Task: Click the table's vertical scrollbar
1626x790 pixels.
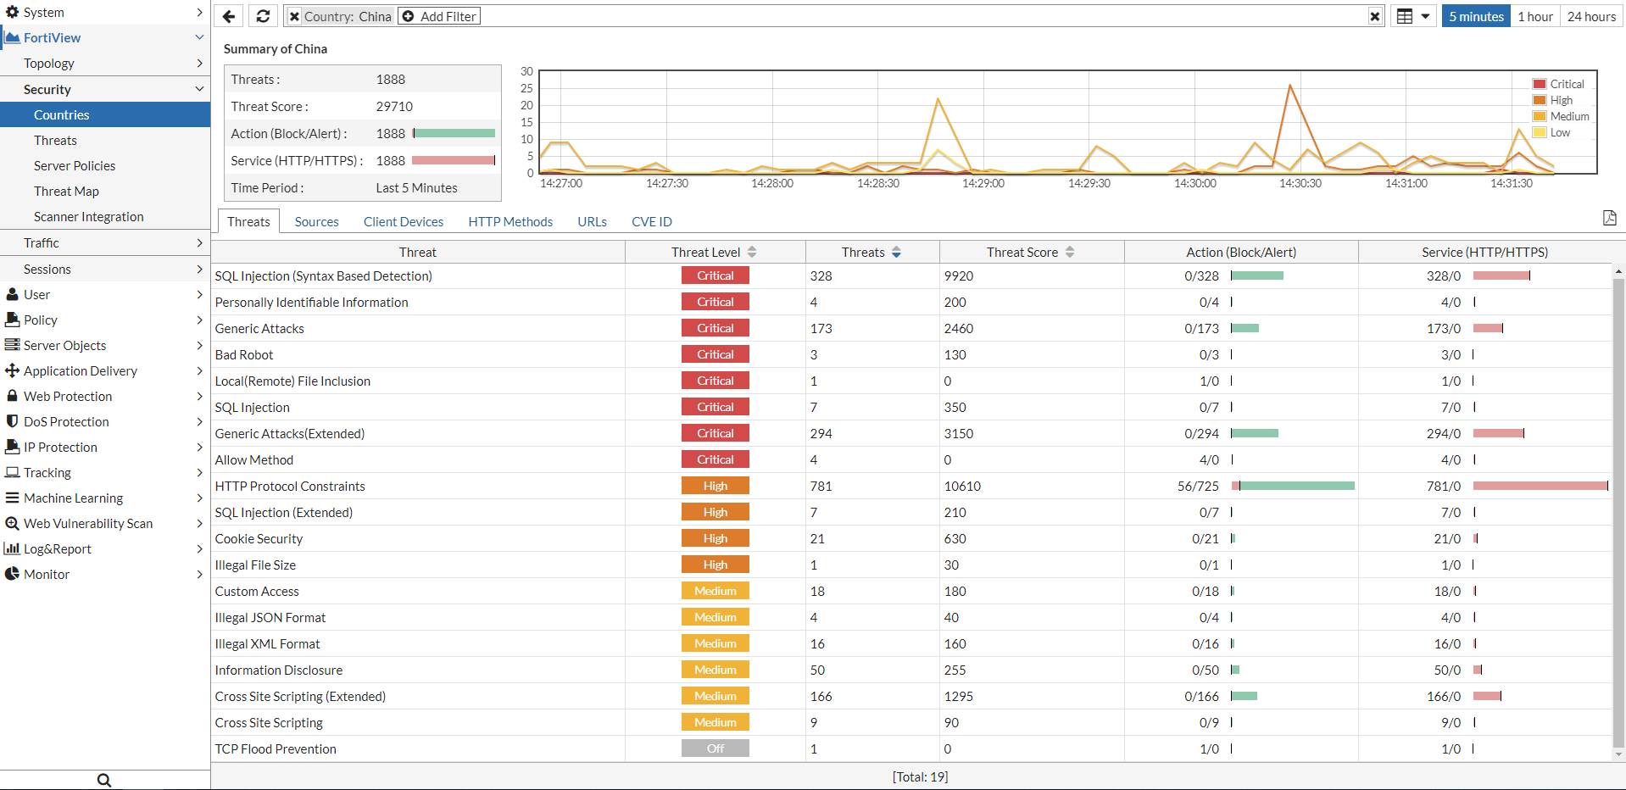Action: coord(1618,509)
